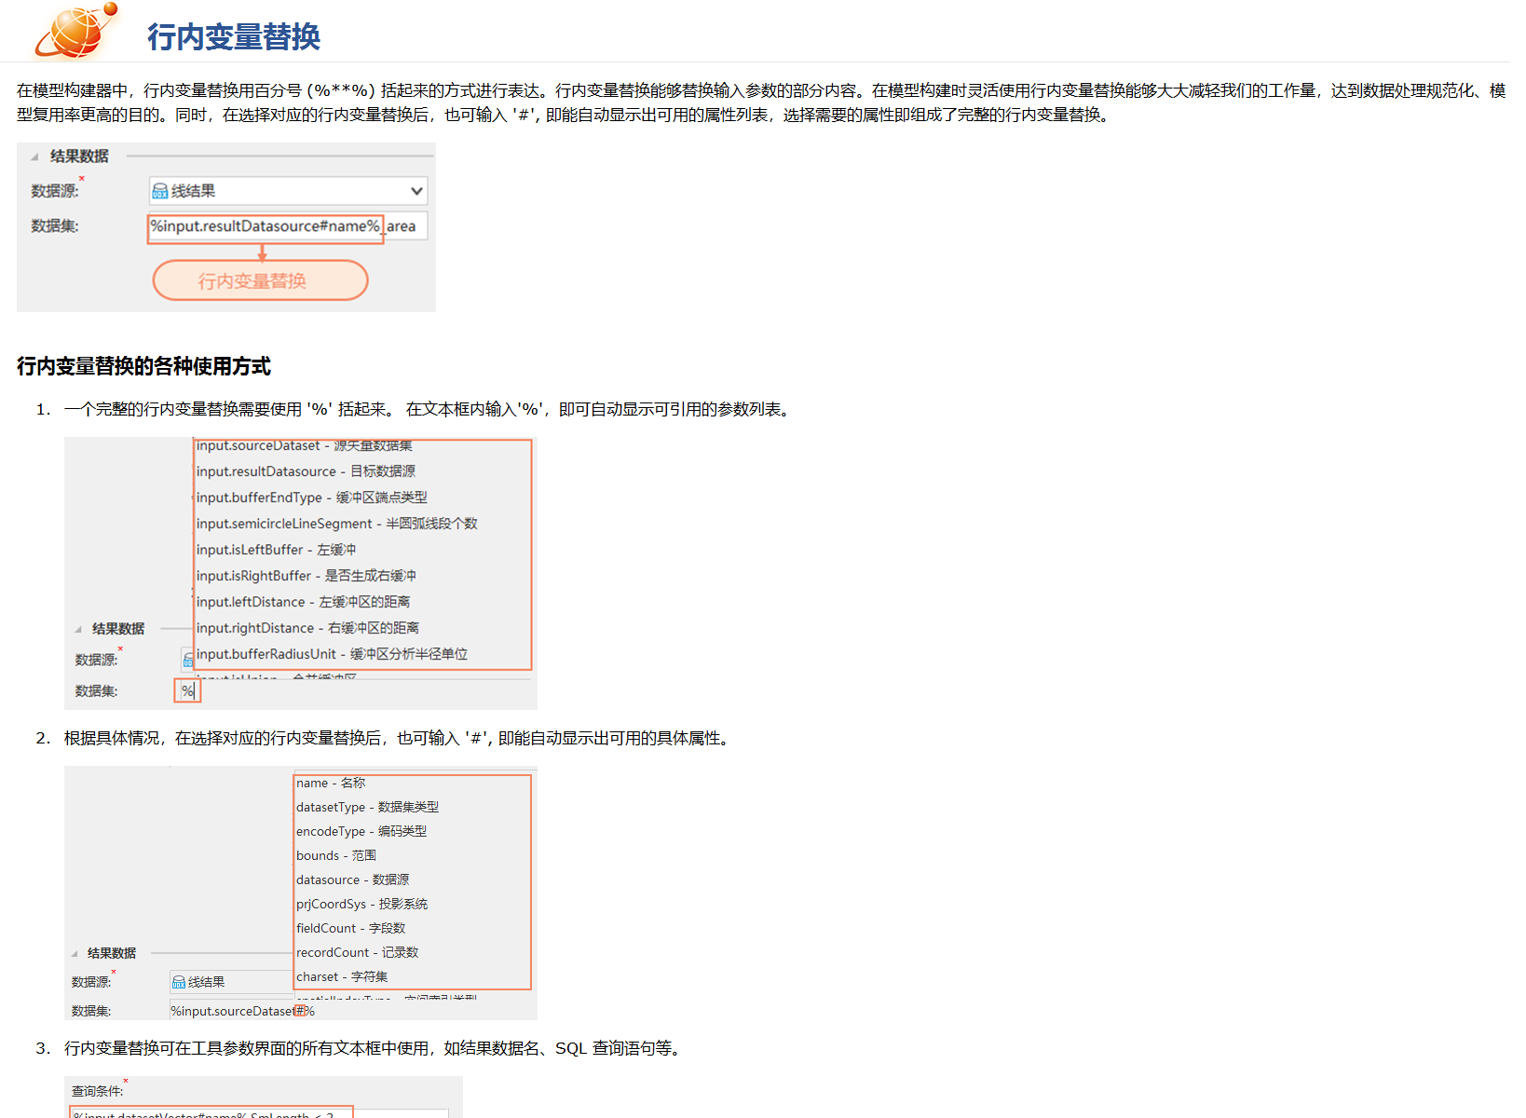1526x1118 pixels.
Task: Click the 查询条件 input field at page bottom
Action: [260, 1113]
